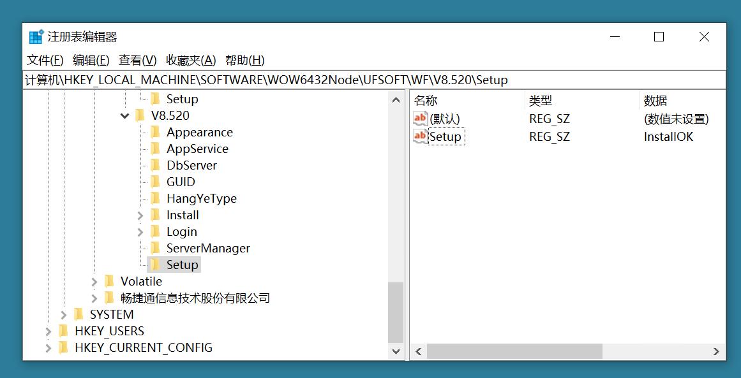Select the HangYeType key
741x378 pixels.
point(201,199)
